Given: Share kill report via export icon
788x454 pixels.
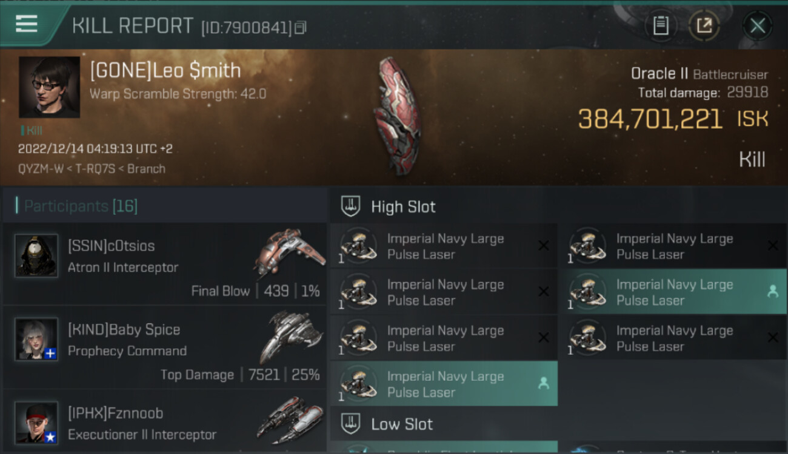Looking at the screenshot, I should click(704, 25).
